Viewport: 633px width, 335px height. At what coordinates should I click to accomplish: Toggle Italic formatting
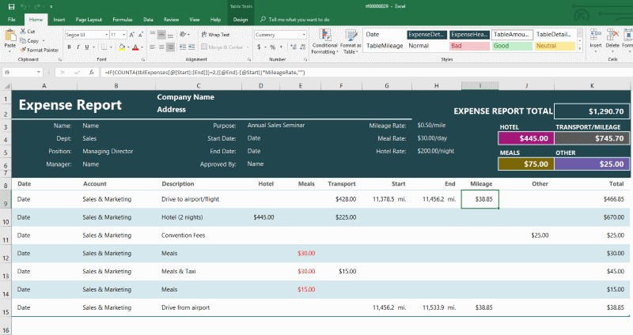[x=78, y=47]
